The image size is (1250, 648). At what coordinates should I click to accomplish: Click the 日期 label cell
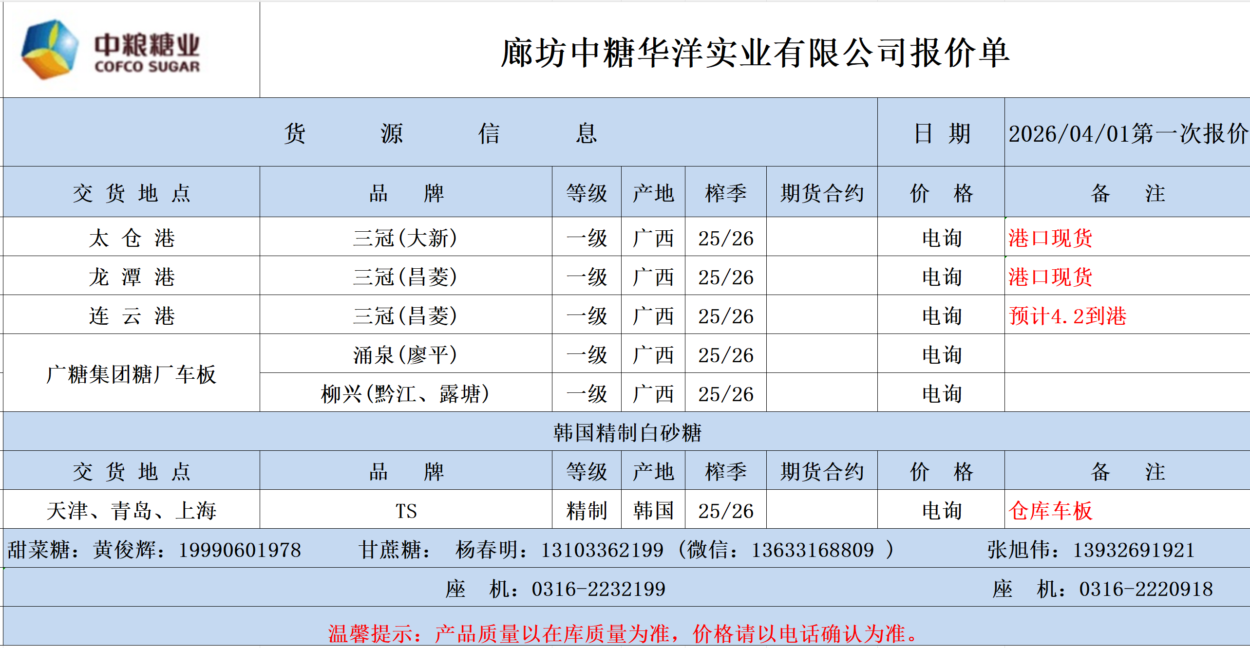coord(941,133)
